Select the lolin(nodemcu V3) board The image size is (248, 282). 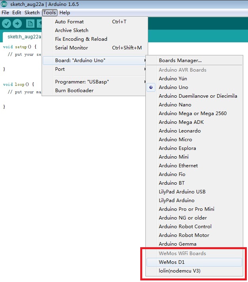tap(194, 271)
